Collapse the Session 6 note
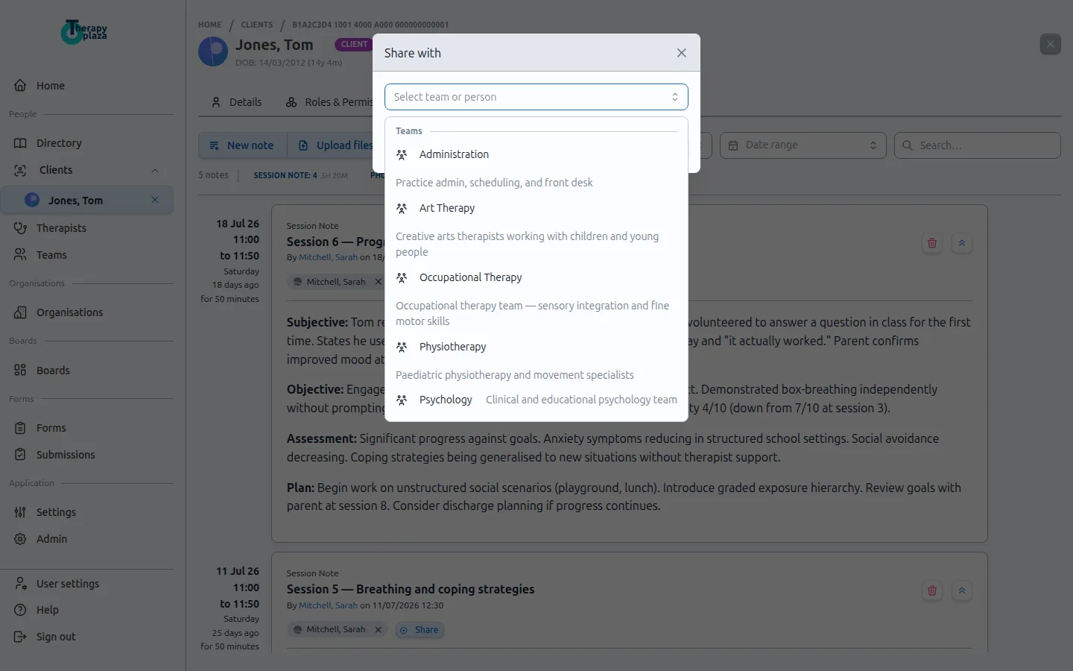 (x=962, y=243)
